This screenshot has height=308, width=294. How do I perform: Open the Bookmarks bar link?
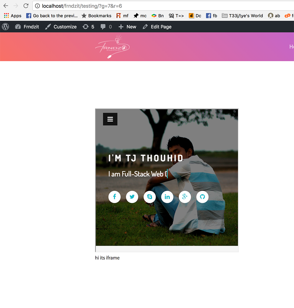[x=96, y=16]
